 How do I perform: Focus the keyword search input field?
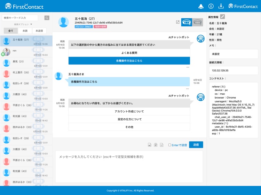tap(20, 18)
